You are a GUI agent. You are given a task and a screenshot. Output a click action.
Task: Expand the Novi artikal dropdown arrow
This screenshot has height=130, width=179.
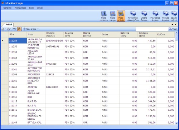tap(38, 29)
